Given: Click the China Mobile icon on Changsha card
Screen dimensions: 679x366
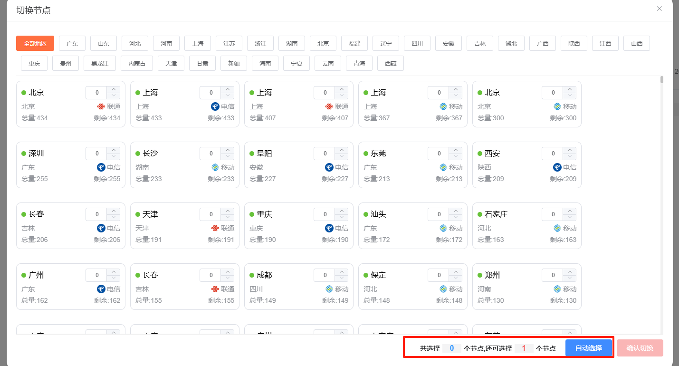Looking at the screenshot, I should click(215, 167).
